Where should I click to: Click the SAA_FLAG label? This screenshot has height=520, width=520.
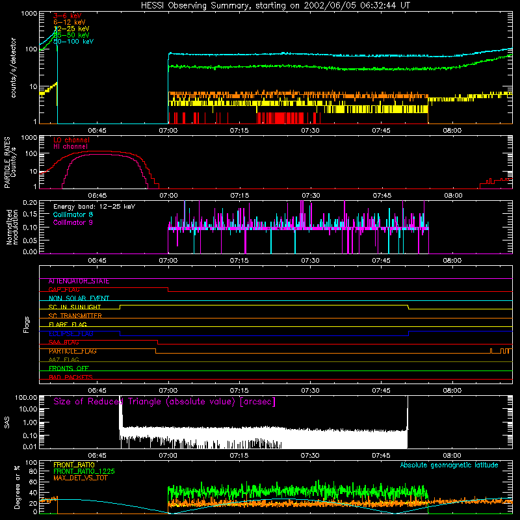[x=64, y=343]
